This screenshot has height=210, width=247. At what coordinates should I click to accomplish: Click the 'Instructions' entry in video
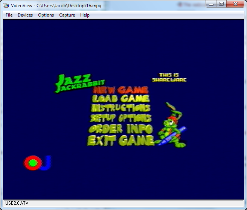[x=121, y=108]
